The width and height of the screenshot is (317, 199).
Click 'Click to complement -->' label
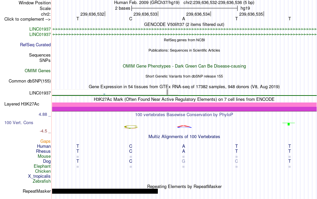27,19
